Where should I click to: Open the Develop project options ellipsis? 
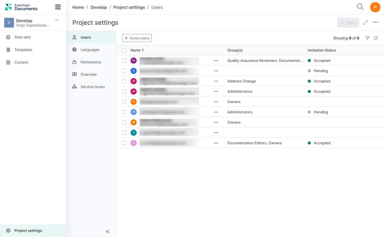point(57,20)
